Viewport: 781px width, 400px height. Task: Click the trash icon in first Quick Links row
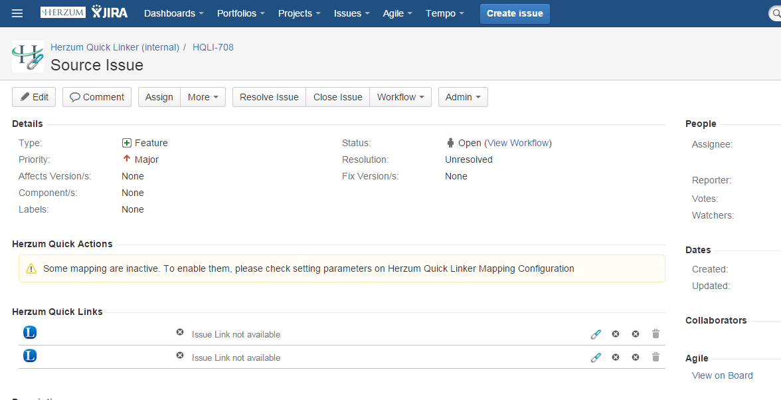tap(655, 334)
